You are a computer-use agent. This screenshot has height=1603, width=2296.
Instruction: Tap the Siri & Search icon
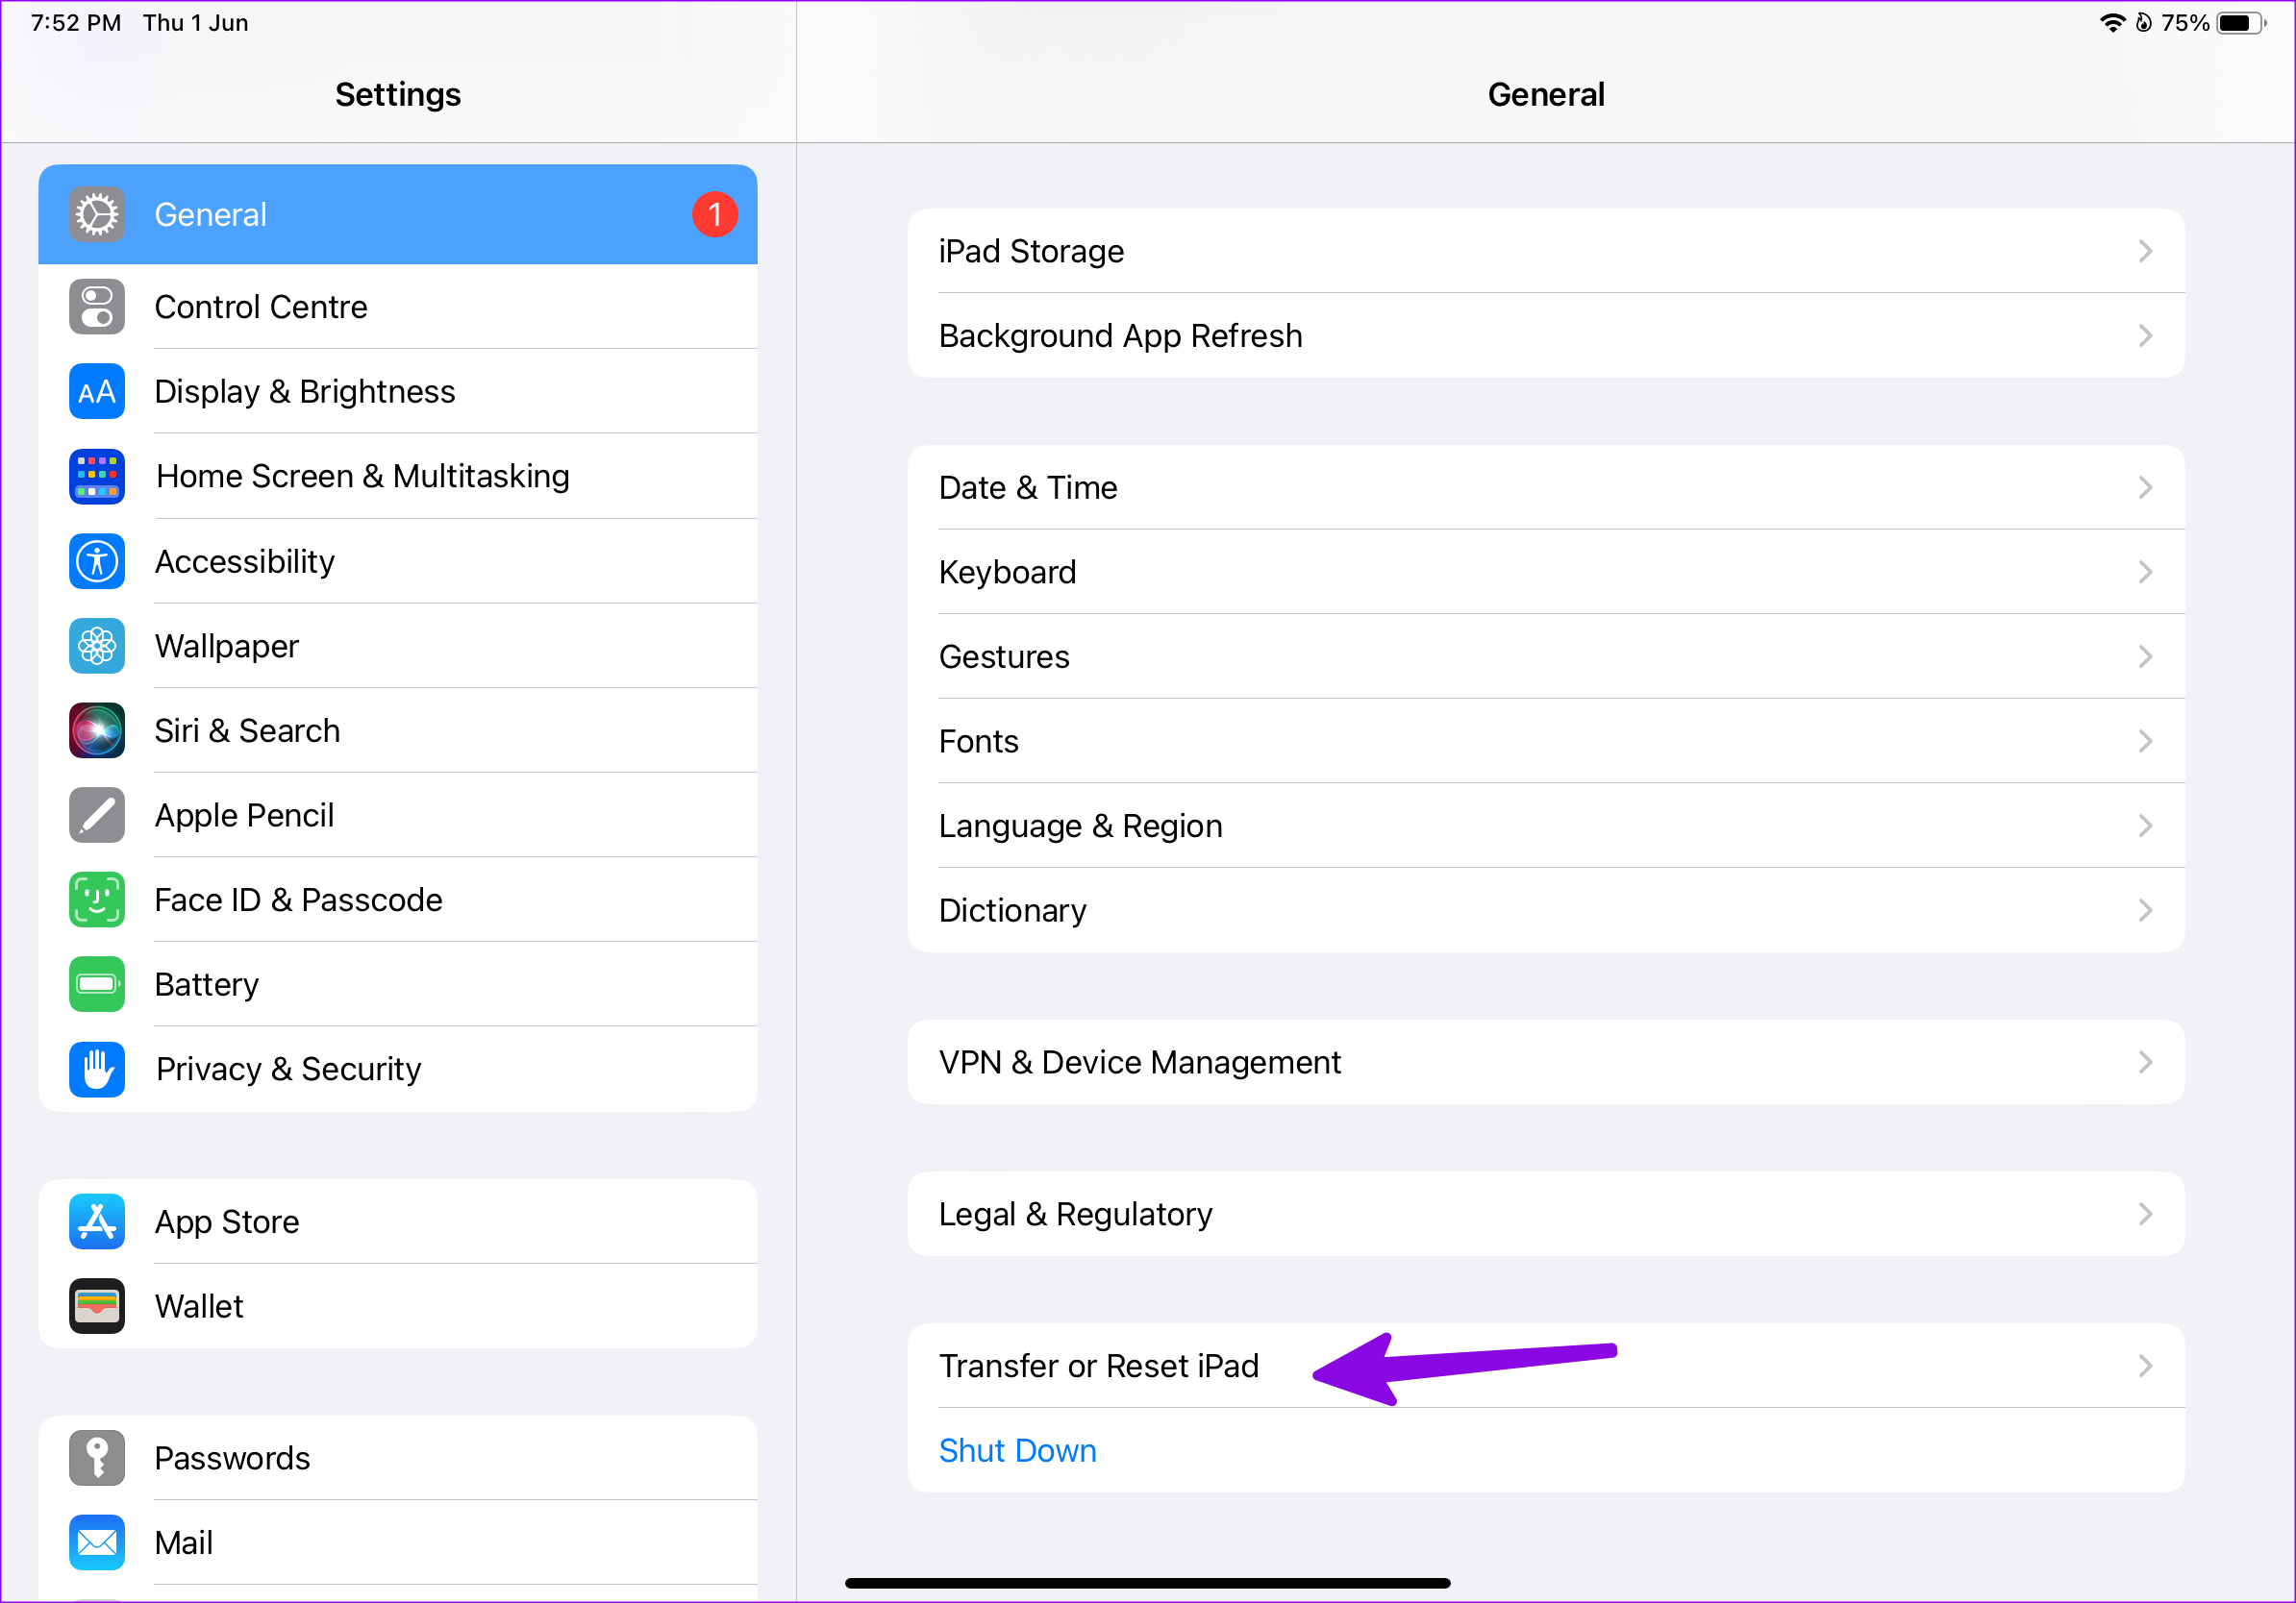point(97,730)
